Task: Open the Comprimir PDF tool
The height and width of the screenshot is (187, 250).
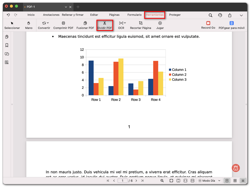Action: 63,25
